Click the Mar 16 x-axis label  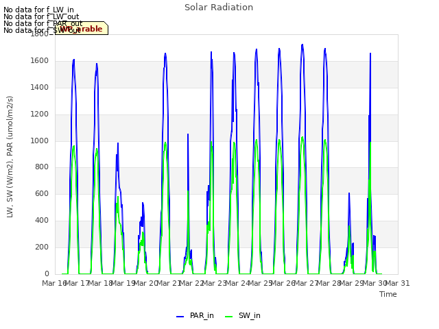[54, 283]
